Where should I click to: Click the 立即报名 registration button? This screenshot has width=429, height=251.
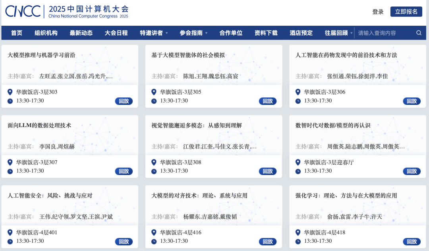406,12
